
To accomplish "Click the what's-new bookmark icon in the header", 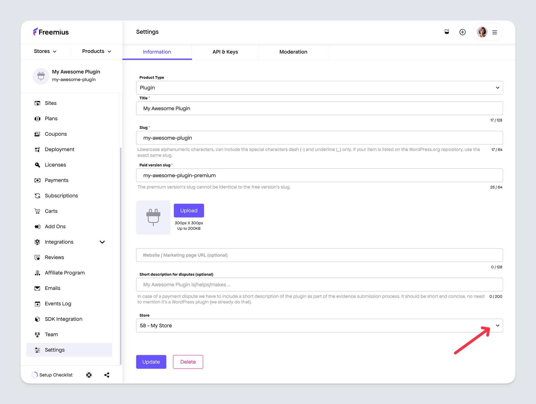I will pyautogui.click(x=447, y=32).
